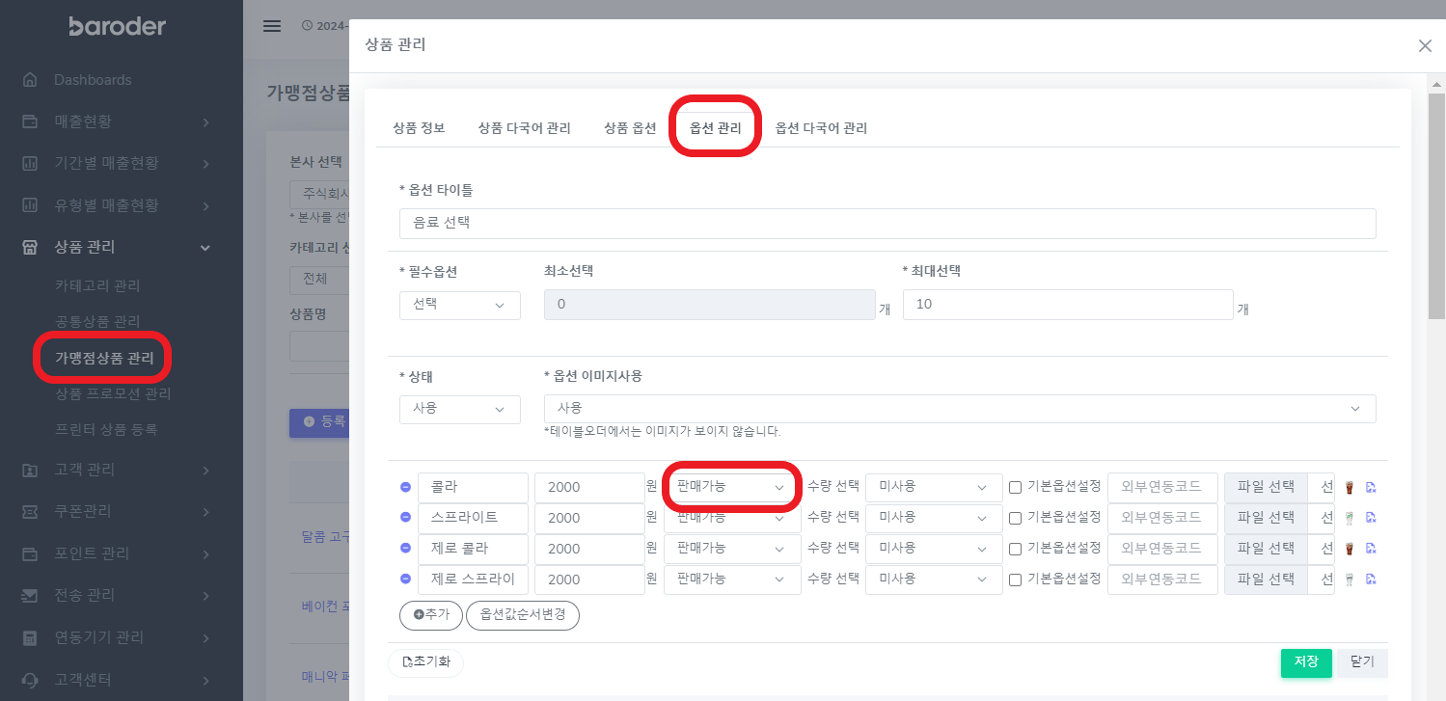
Task: Click the 스프라이트 row image thumbnail
Action: point(1351,518)
